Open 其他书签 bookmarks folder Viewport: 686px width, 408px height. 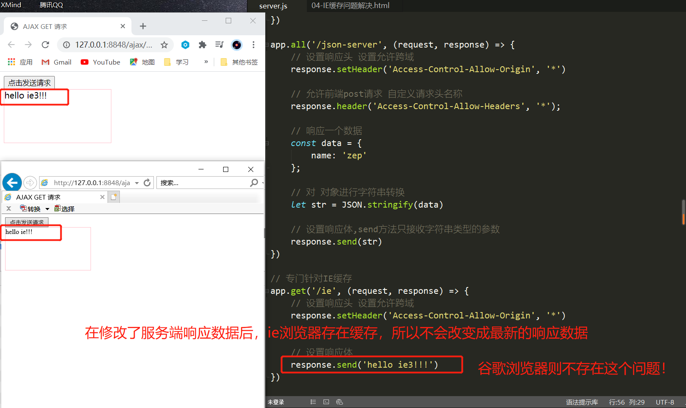point(239,62)
